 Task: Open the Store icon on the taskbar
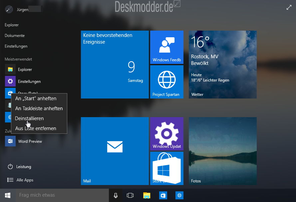163,195
